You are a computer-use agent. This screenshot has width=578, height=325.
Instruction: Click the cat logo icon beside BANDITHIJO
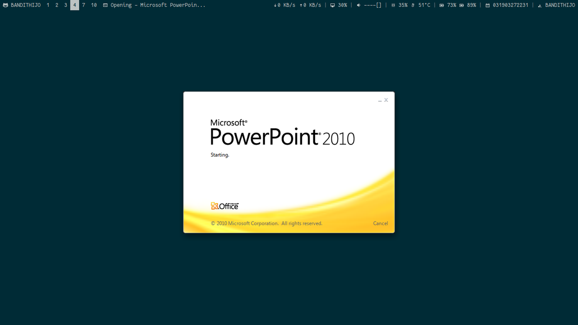tap(5, 5)
